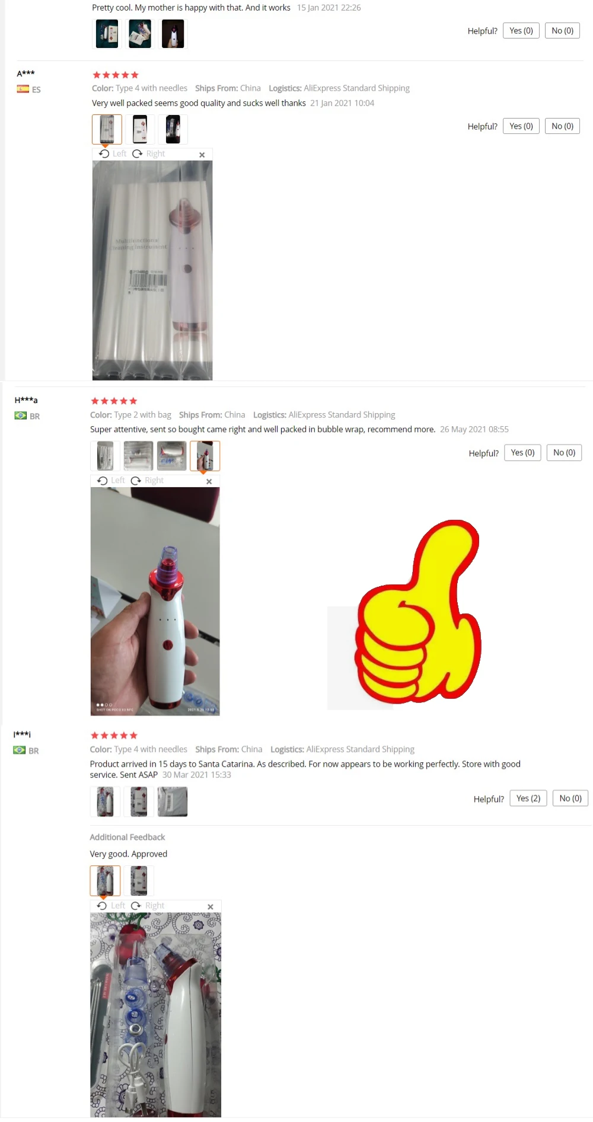The height and width of the screenshot is (1122, 593).
Task: Rotate H***a review photo left
Action: point(111,480)
